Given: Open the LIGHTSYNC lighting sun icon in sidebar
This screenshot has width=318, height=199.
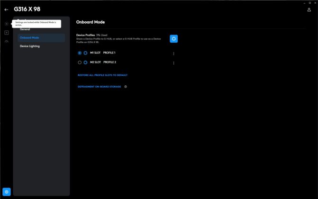Looking at the screenshot, I should [7, 24].
